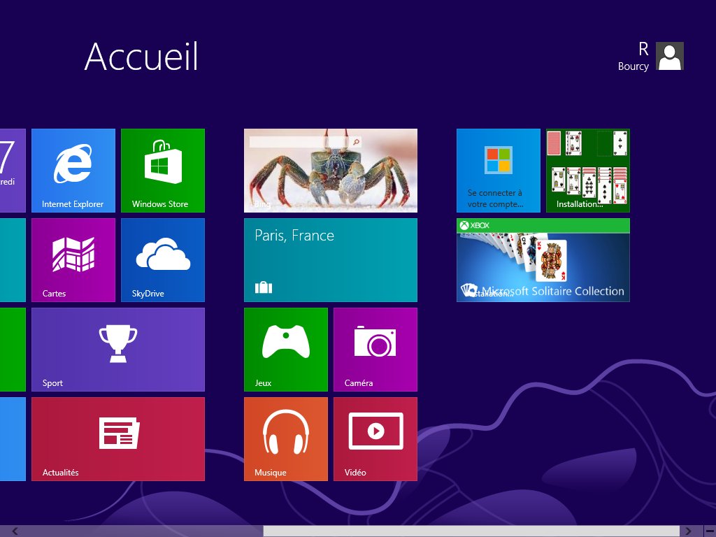This screenshot has width=716, height=537.
Task: Open the Actualités news tile
Action: 117,439
